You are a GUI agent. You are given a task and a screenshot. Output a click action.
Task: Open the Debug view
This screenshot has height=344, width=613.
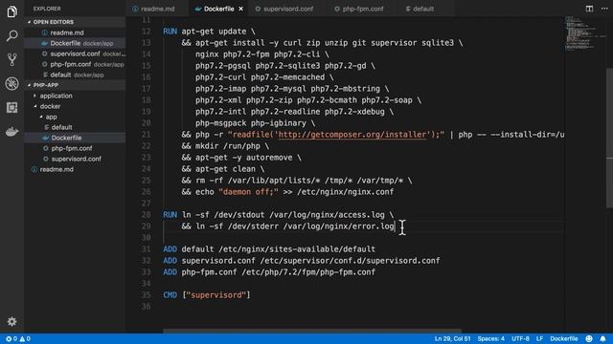click(x=11, y=83)
